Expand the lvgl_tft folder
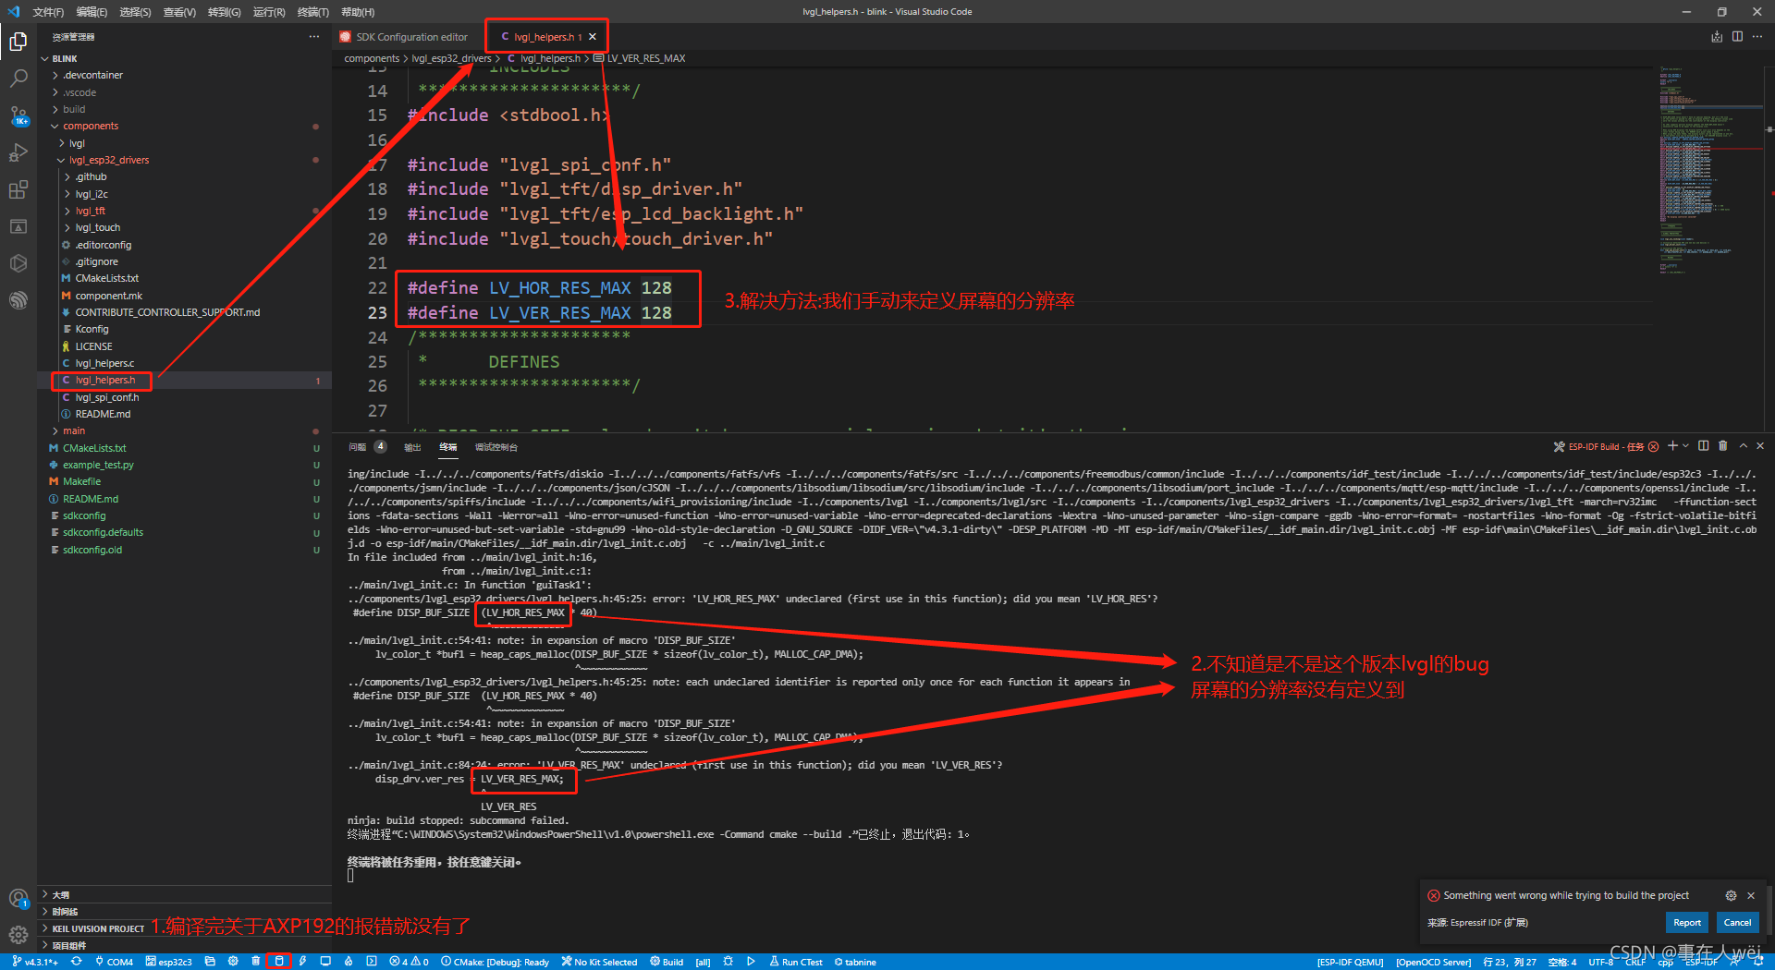This screenshot has width=1775, height=970. click(x=91, y=211)
